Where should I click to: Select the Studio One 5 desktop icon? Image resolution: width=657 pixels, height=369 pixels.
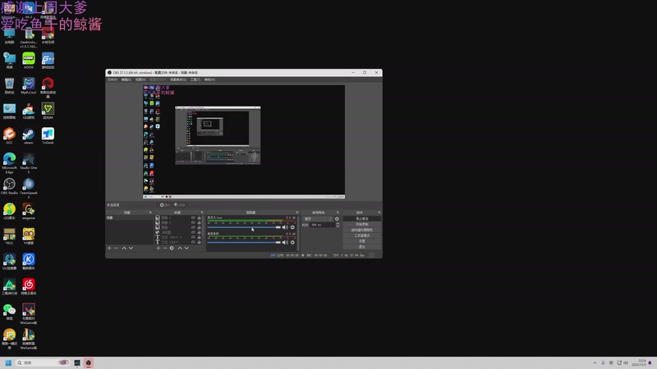29,162
